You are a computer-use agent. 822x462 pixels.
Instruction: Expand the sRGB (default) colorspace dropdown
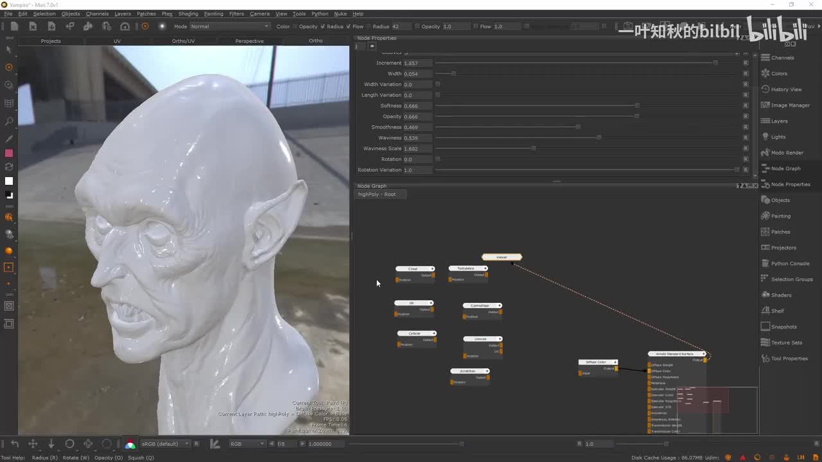tap(165, 444)
